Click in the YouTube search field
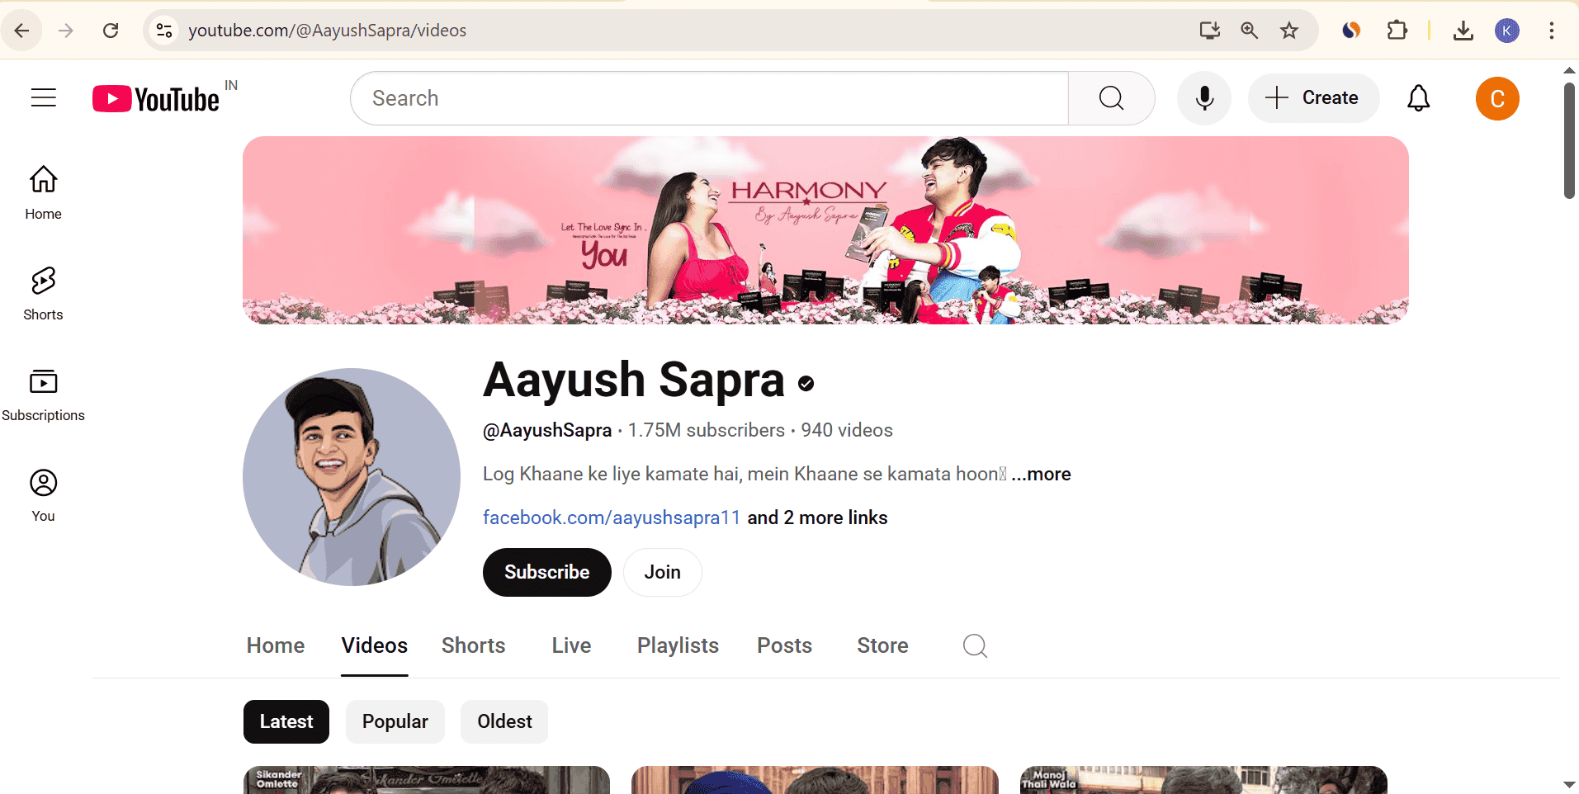The height and width of the screenshot is (794, 1579). pyautogui.click(x=710, y=98)
